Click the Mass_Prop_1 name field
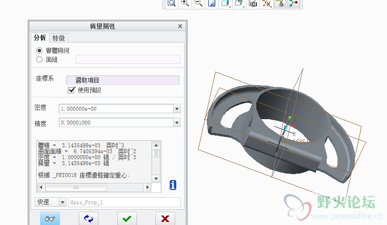This screenshot has width=387, height=225. 124,202
